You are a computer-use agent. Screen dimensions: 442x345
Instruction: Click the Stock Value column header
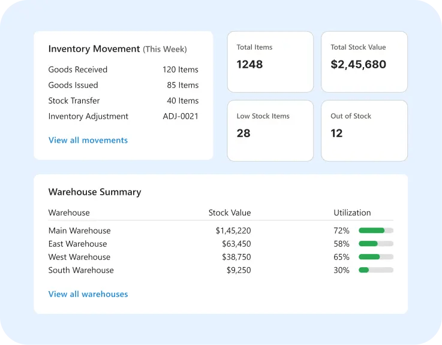230,213
